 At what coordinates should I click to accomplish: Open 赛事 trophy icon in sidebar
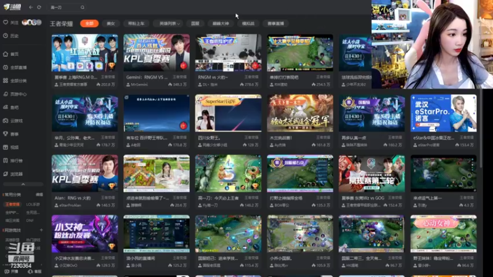[6, 134]
